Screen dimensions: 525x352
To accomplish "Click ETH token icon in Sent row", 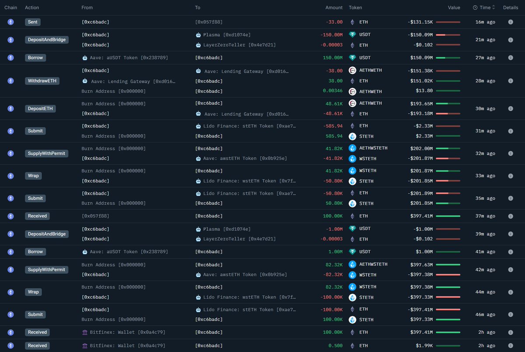I will point(353,22).
